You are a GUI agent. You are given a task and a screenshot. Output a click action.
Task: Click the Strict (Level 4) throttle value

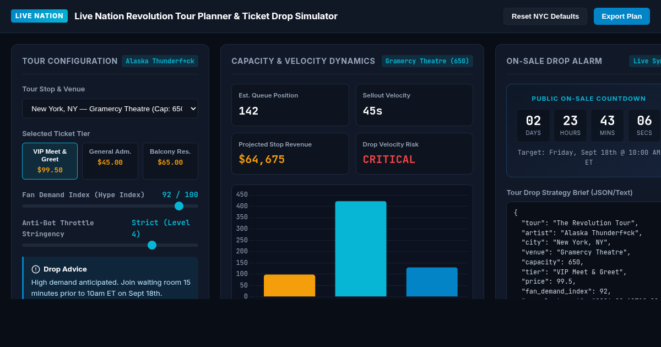tap(162, 228)
